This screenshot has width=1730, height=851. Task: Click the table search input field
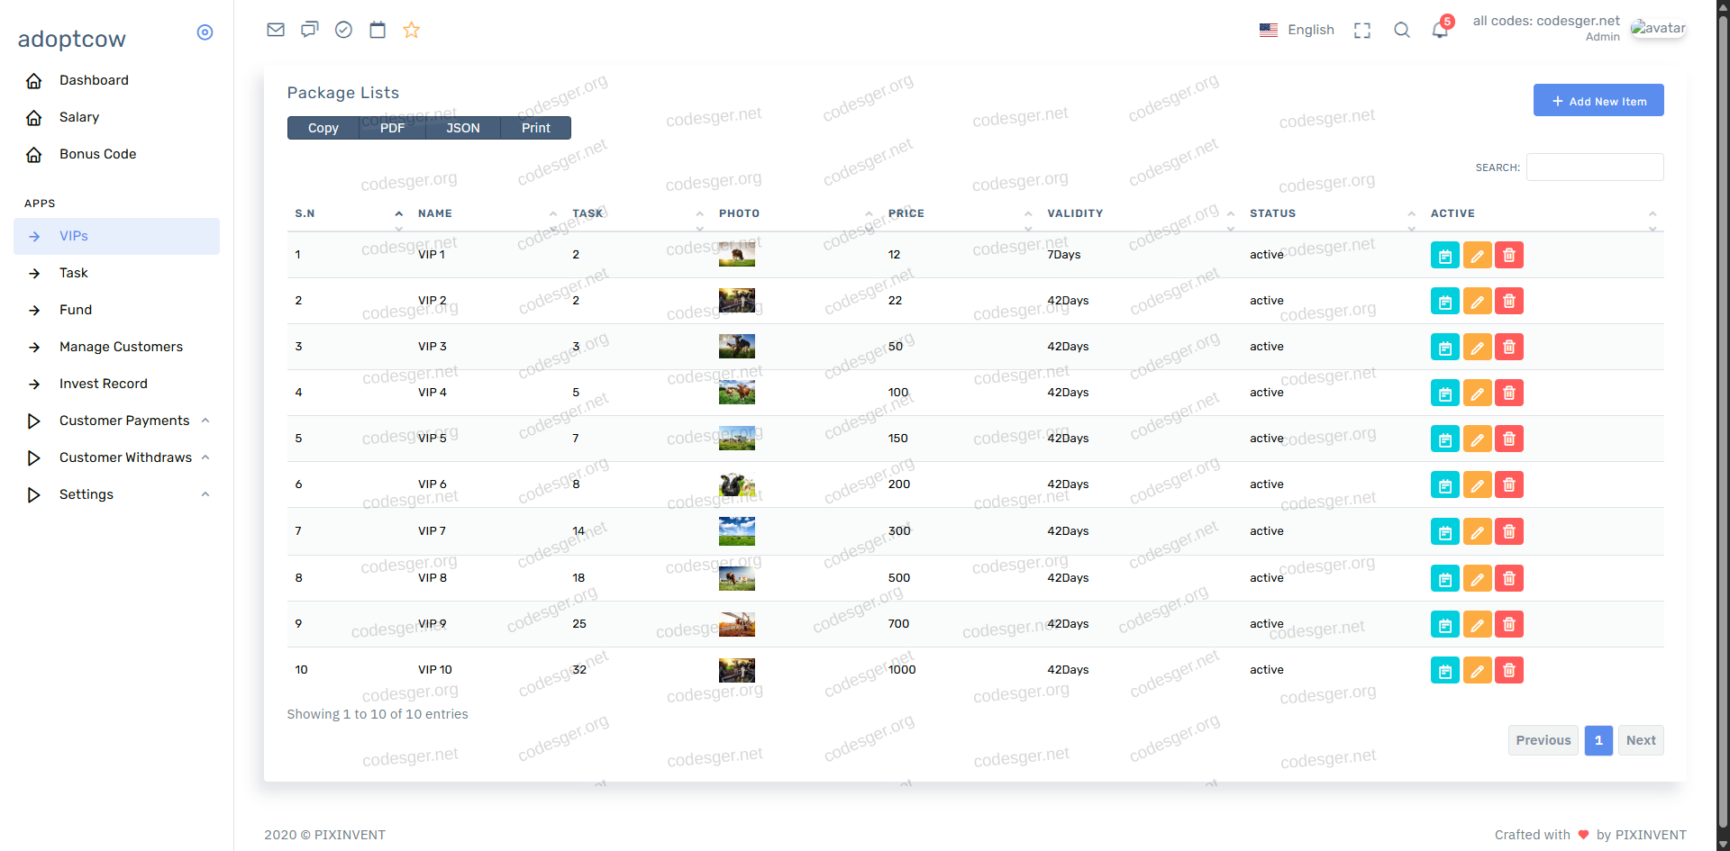(1595, 167)
